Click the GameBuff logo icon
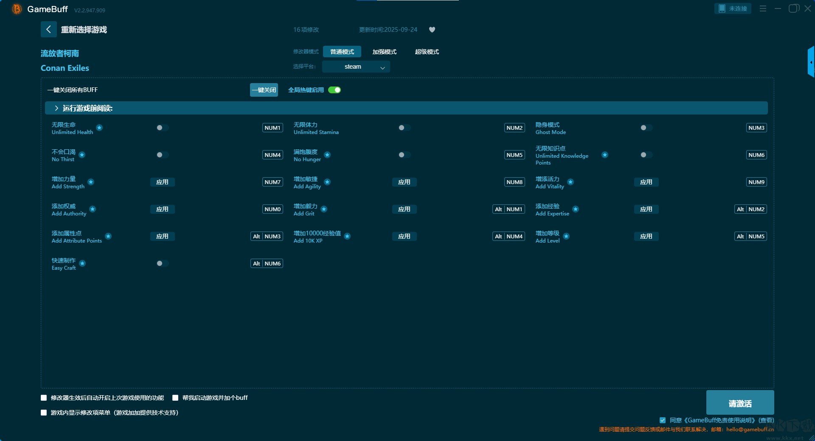 coord(17,9)
